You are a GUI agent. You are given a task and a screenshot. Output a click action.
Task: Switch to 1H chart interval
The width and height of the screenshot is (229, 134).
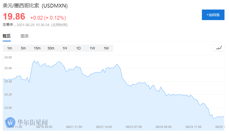(x=65, y=48)
